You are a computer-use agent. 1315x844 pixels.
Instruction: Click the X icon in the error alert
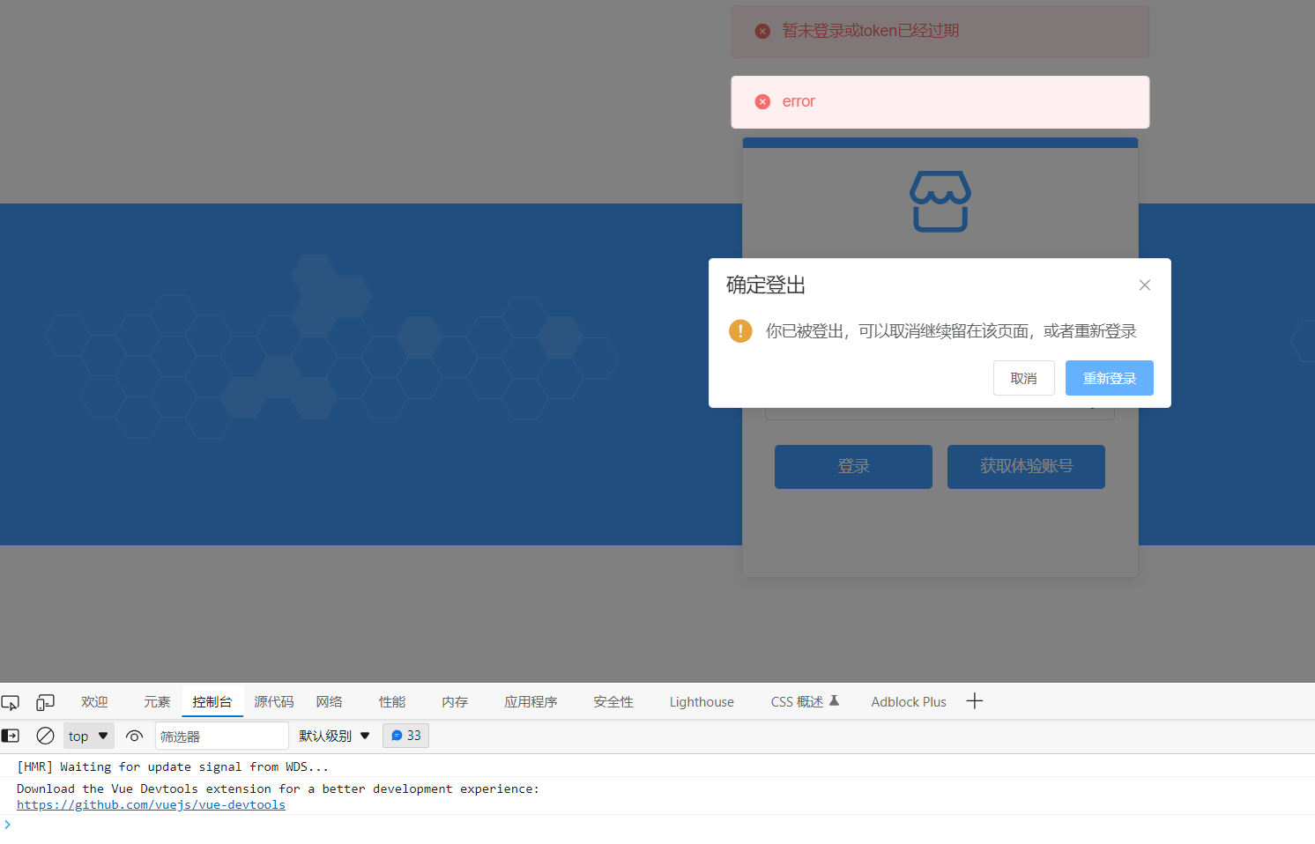[762, 101]
